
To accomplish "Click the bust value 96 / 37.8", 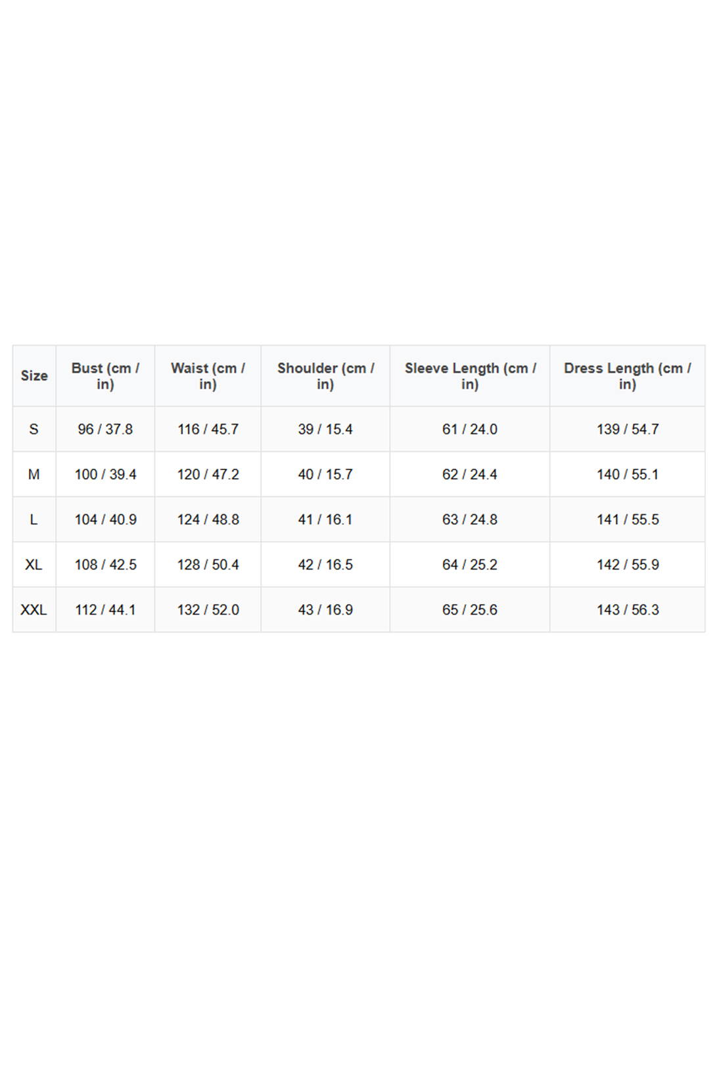I will (105, 429).
